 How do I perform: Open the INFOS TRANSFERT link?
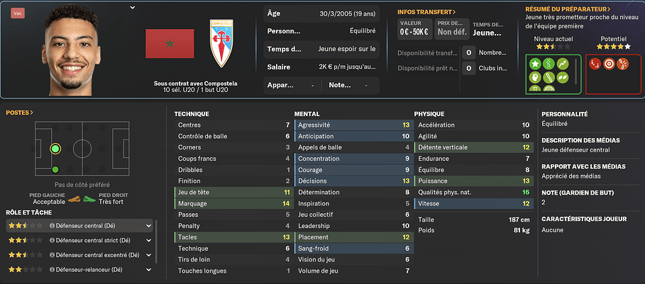tap(426, 12)
